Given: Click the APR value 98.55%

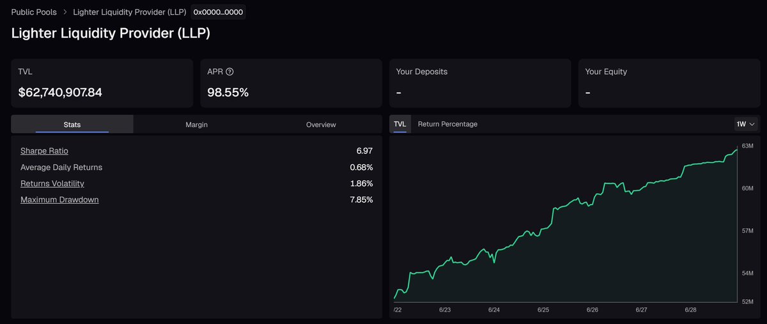Looking at the screenshot, I should tap(228, 92).
